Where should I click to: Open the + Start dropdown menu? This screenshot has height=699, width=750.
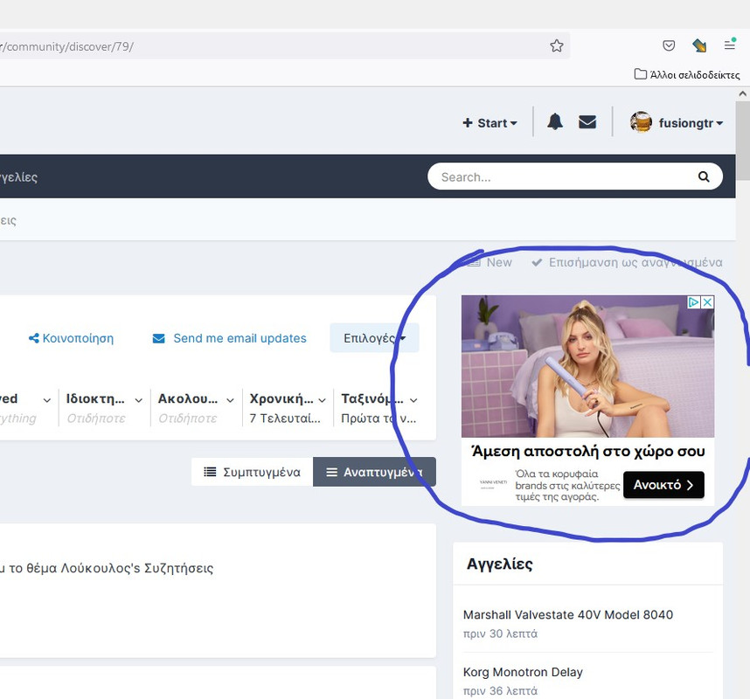(x=490, y=123)
